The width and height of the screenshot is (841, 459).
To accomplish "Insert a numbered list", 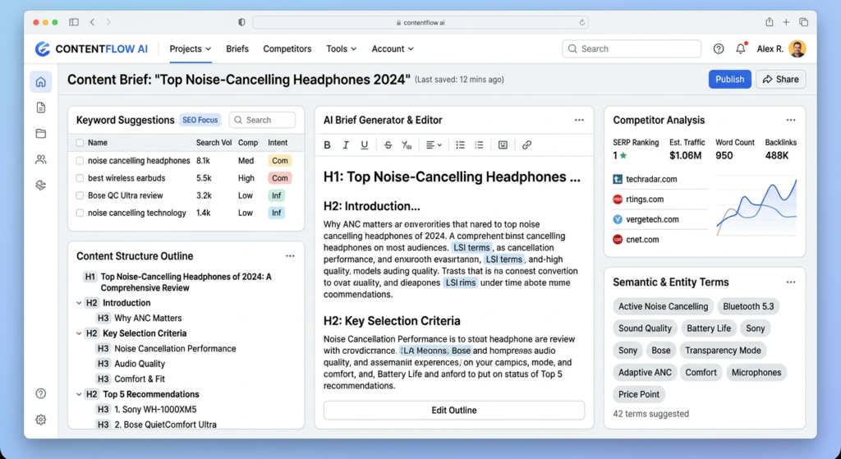I will pos(479,145).
